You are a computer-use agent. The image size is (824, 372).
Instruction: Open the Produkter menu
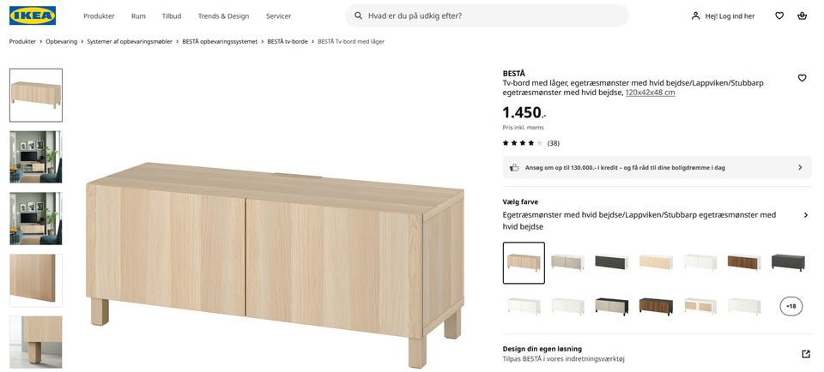click(99, 16)
